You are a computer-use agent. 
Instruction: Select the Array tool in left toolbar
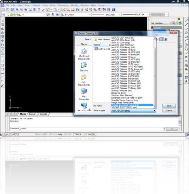point(2,37)
